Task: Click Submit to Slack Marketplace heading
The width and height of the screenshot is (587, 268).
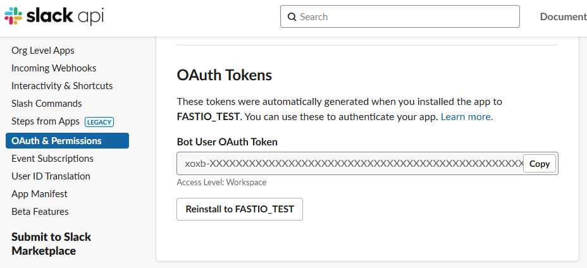Action: click(x=51, y=244)
